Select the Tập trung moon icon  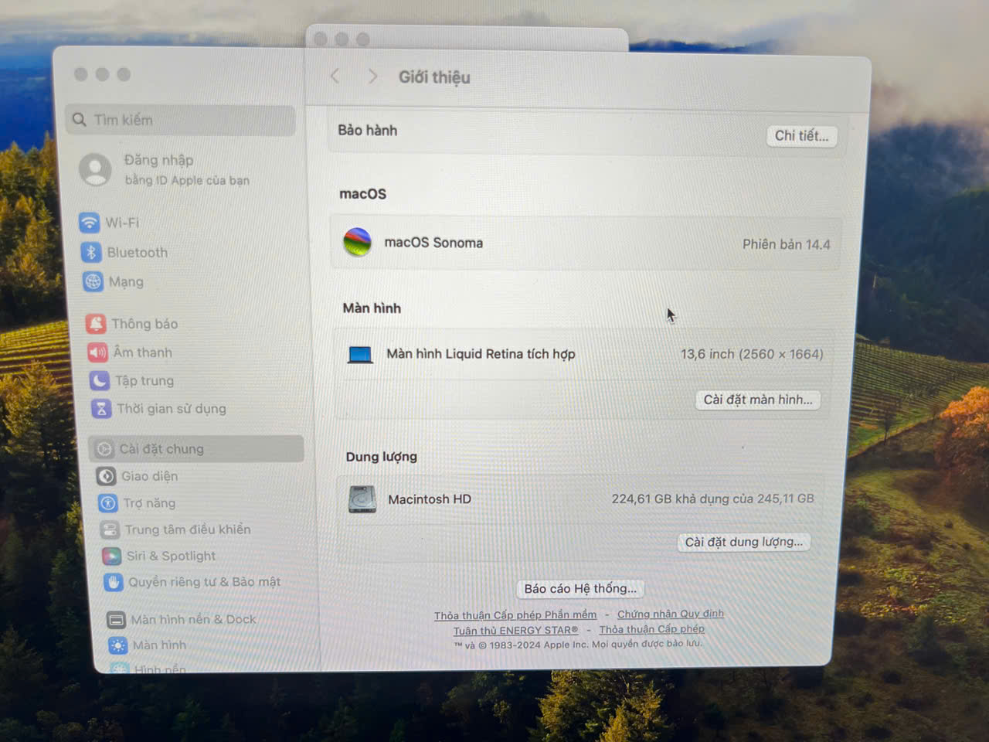tap(100, 380)
